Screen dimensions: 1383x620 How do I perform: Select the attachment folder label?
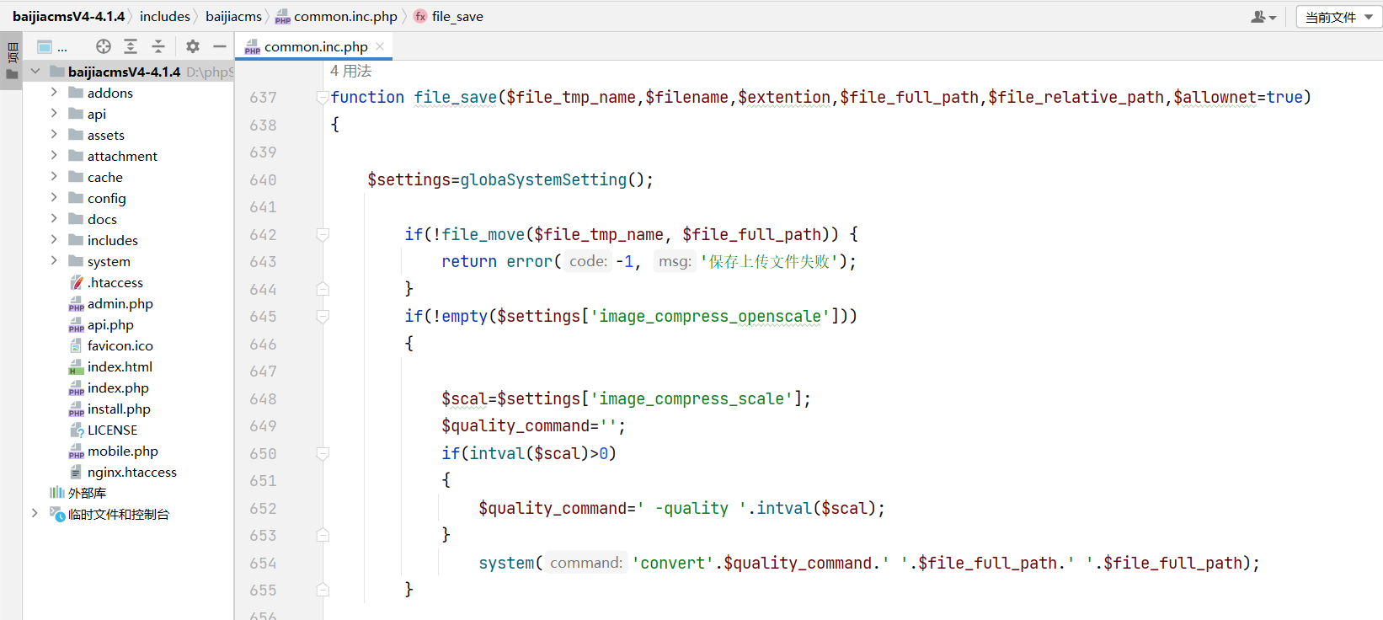point(122,156)
